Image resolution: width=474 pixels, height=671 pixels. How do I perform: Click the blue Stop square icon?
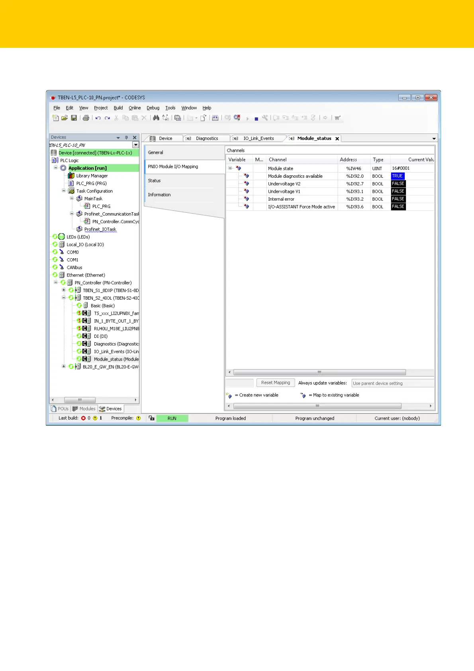click(x=256, y=119)
